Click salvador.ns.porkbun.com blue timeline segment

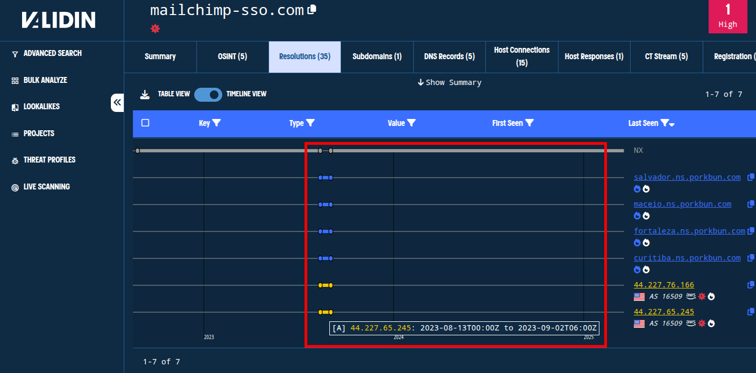tap(326, 178)
